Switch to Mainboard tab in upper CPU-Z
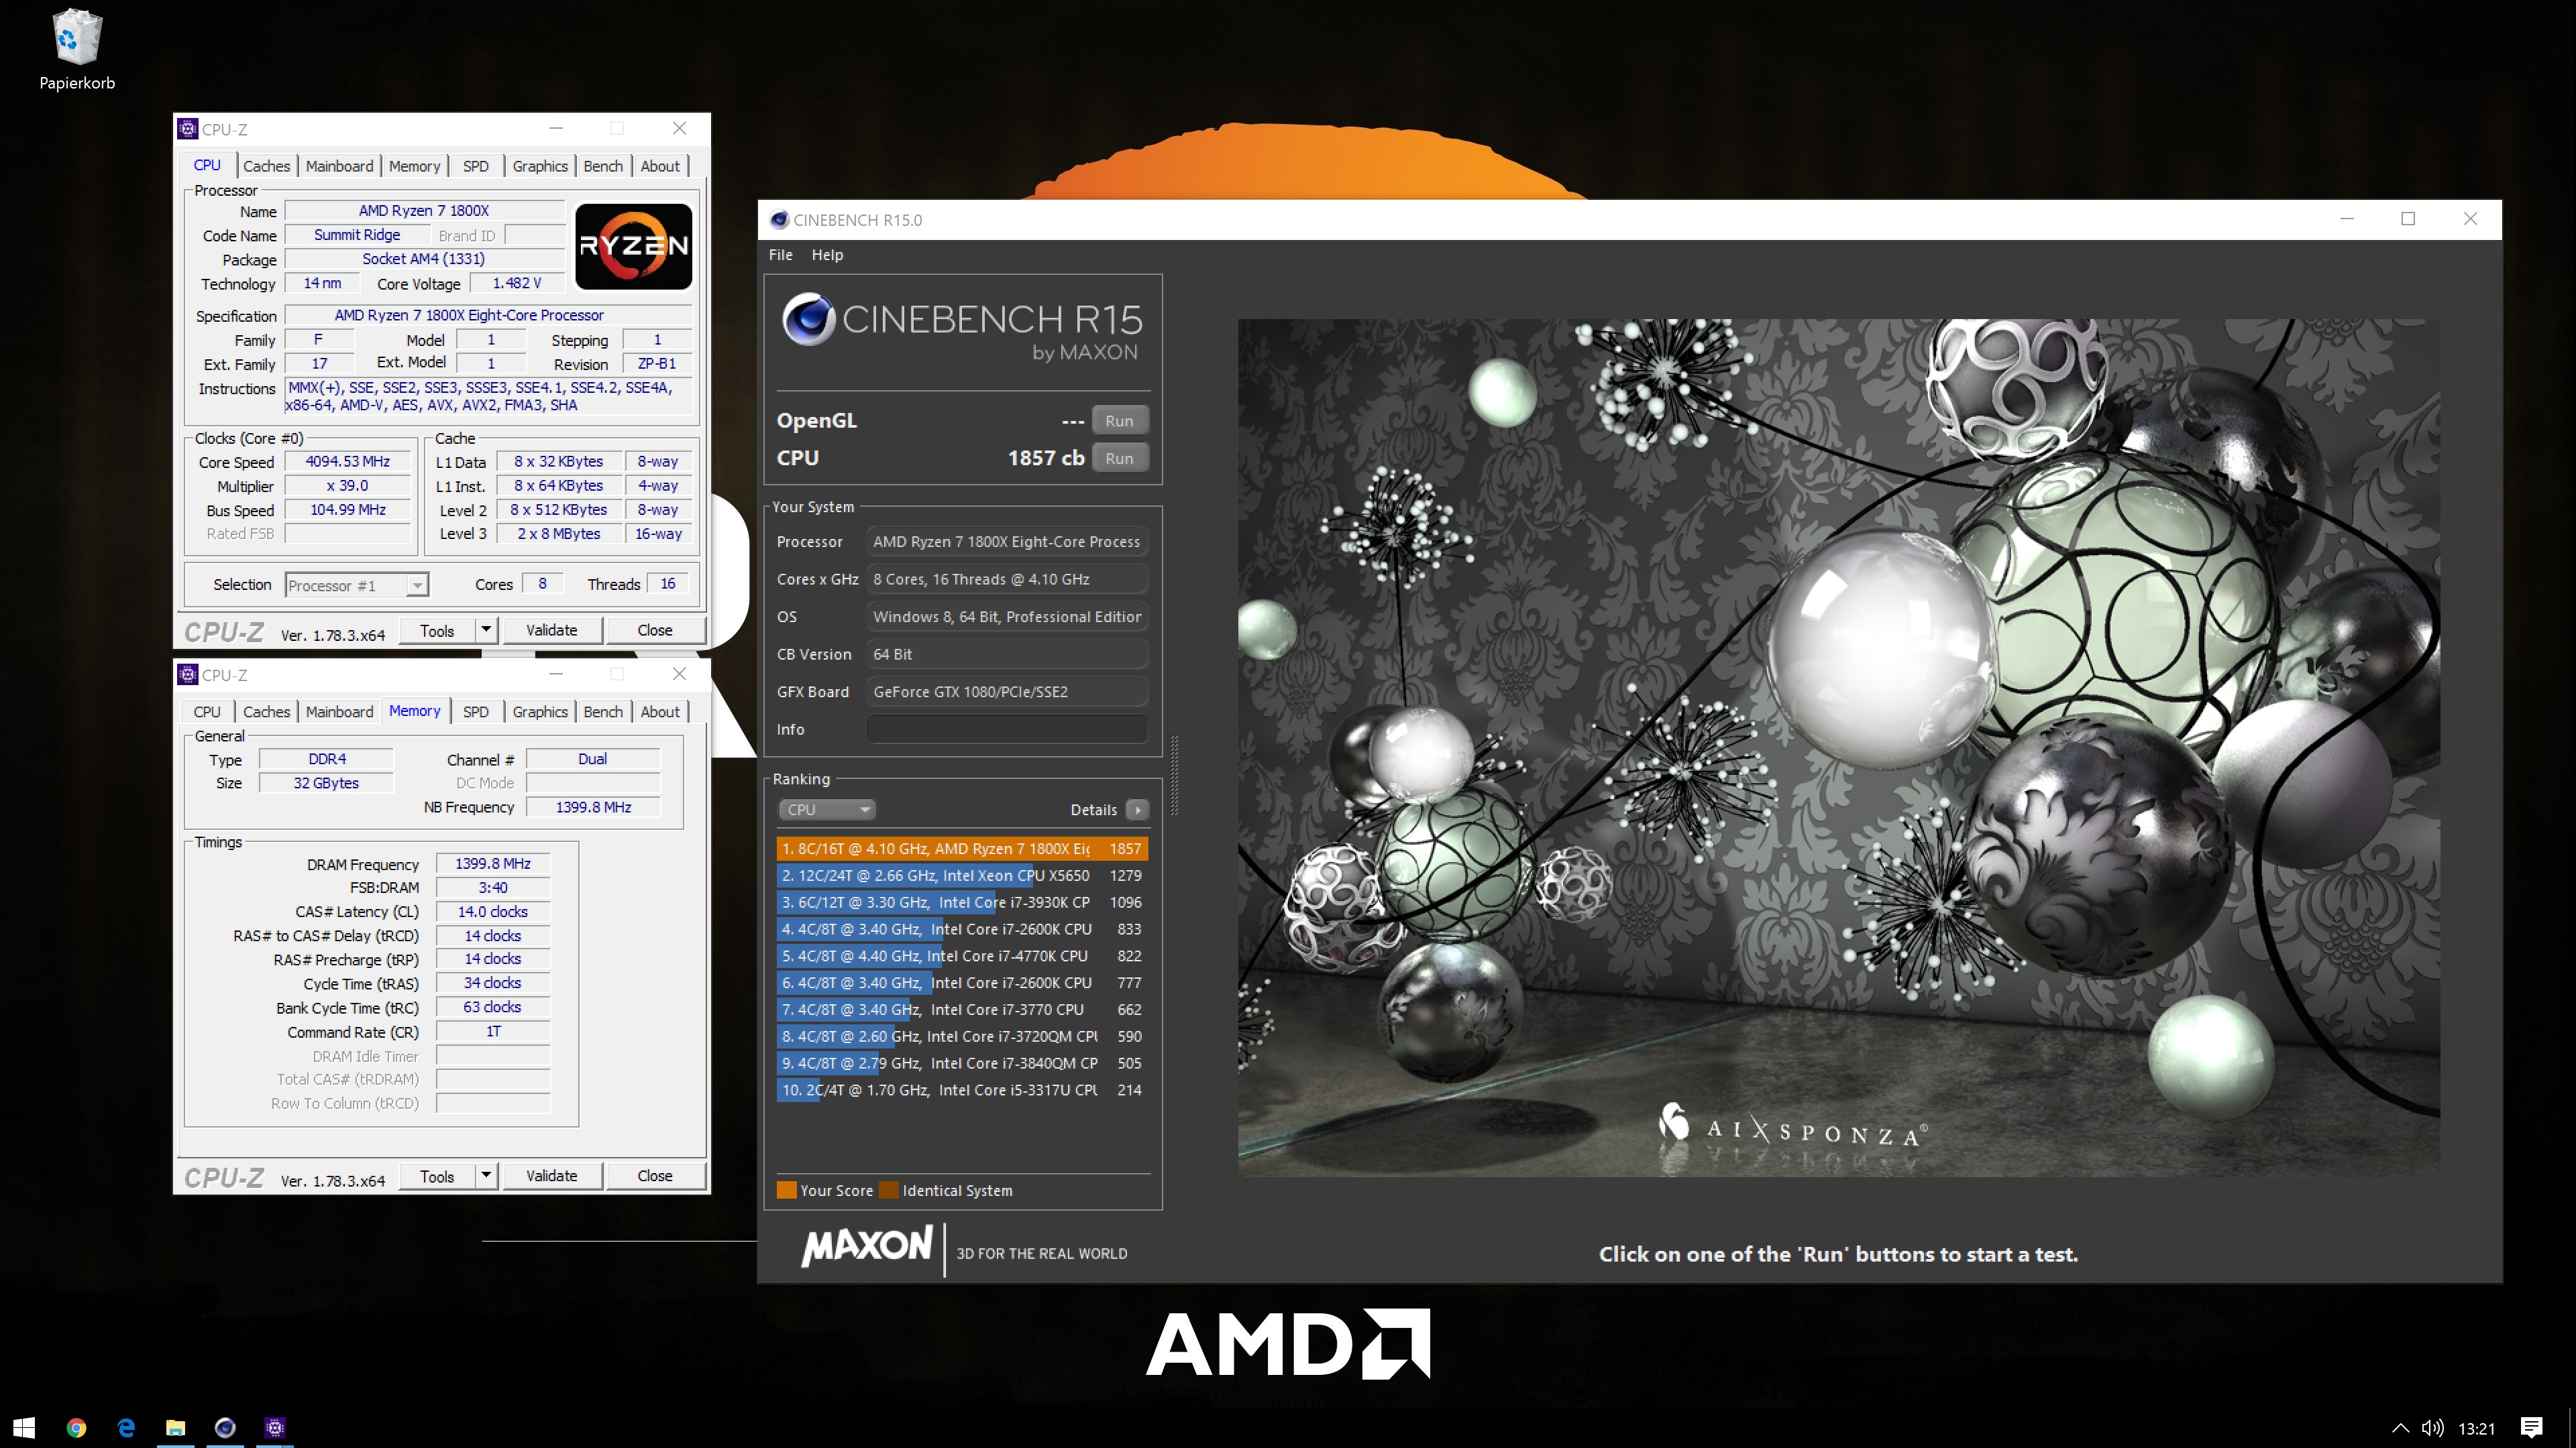 (x=339, y=166)
